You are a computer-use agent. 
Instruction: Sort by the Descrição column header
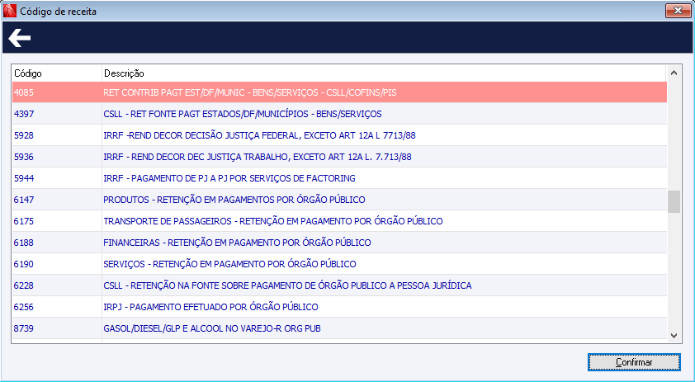124,73
